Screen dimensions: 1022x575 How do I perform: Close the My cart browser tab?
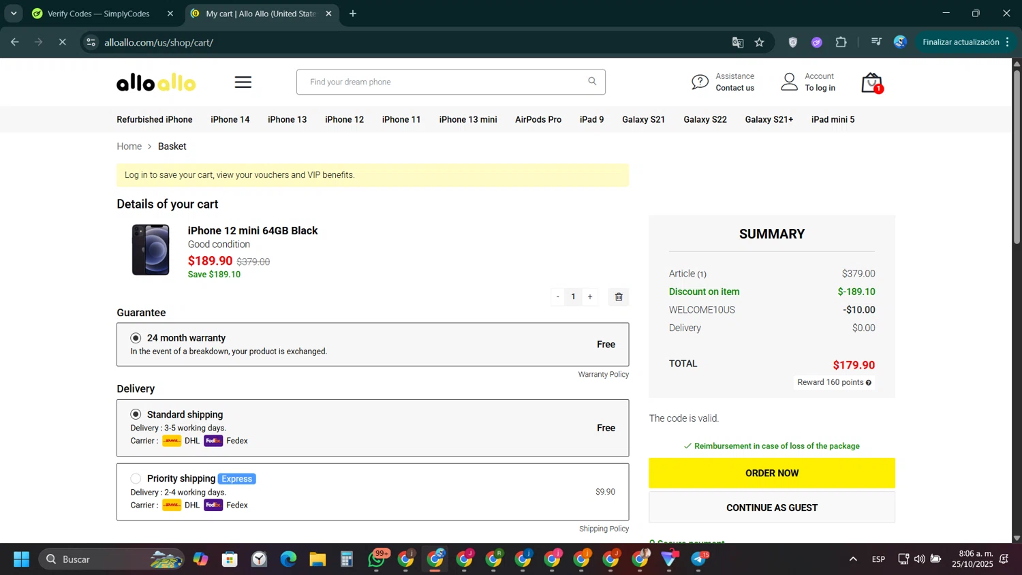pyautogui.click(x=328, y=14)
